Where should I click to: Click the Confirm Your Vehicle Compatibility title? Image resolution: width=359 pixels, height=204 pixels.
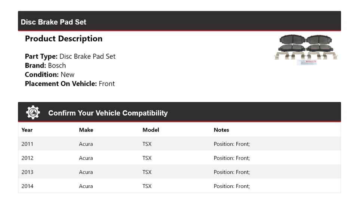[x=108, y=113]
